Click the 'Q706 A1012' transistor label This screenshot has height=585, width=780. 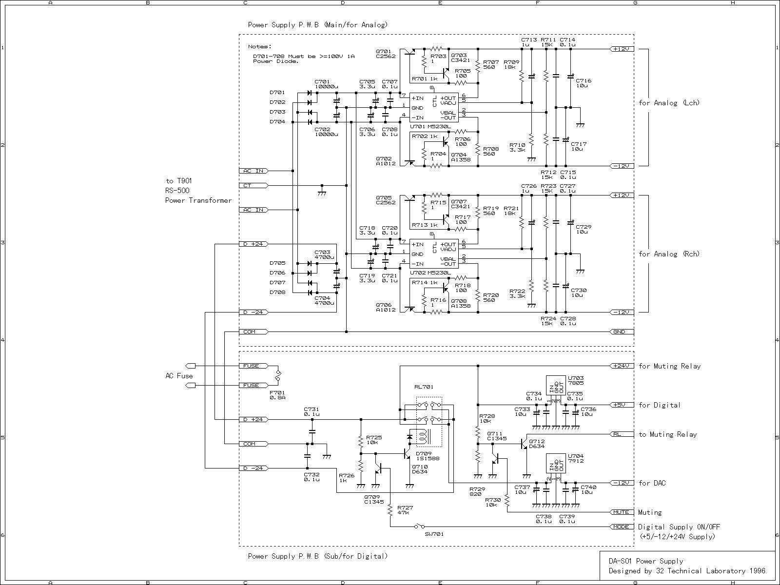point(386,307)
